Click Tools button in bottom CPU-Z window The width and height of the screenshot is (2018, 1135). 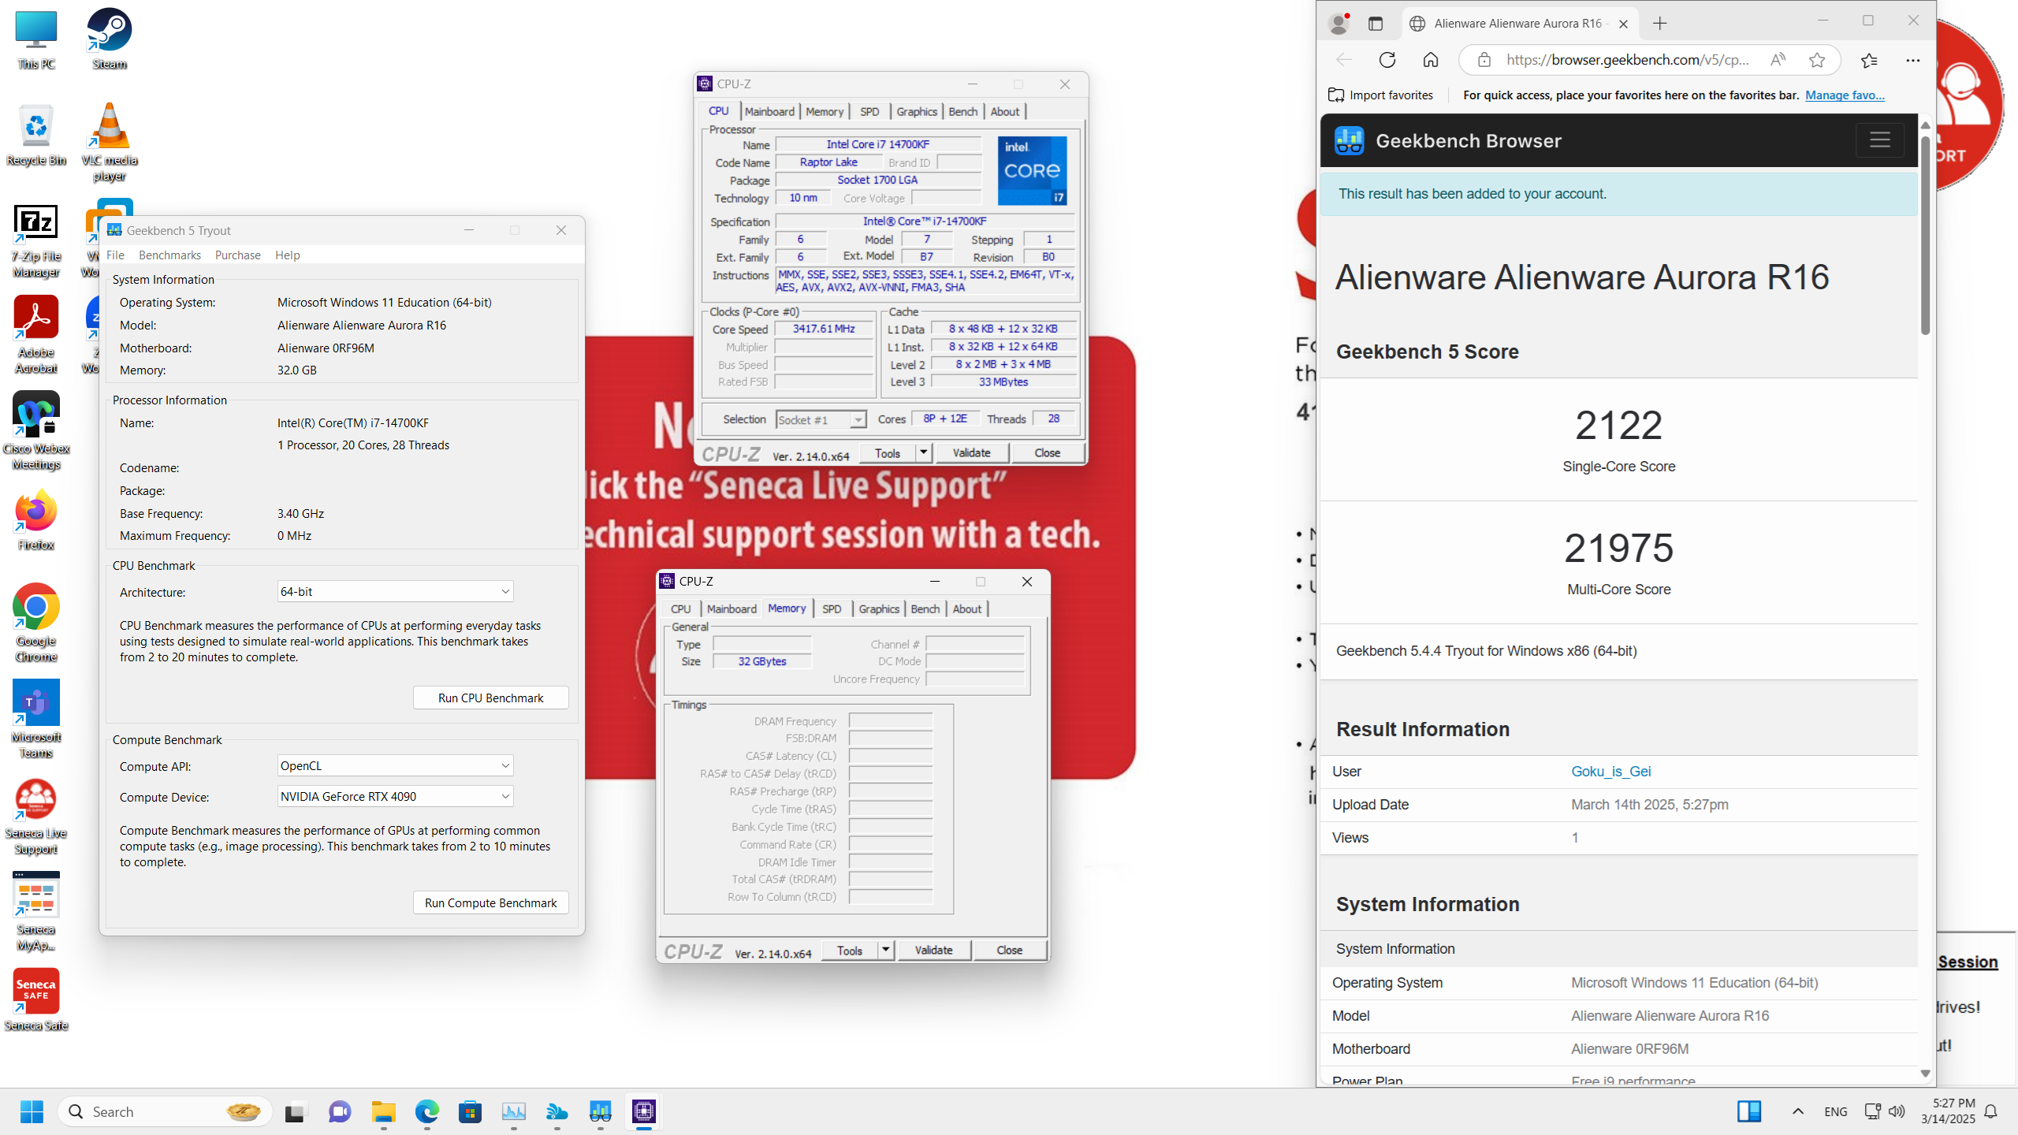coord(849,950)
